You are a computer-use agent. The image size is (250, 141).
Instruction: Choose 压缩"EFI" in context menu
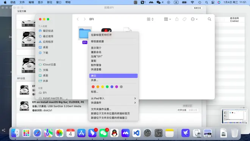[113, 57]
